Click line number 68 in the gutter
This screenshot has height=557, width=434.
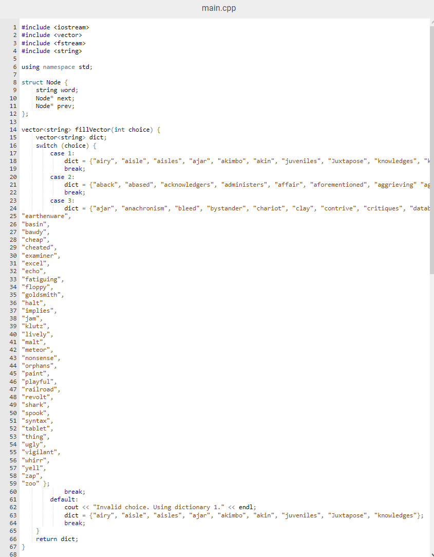tap(12, 554)
